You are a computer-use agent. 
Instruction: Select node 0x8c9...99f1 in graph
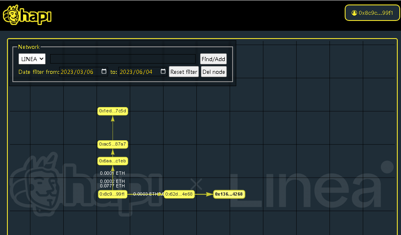point(113,194)
